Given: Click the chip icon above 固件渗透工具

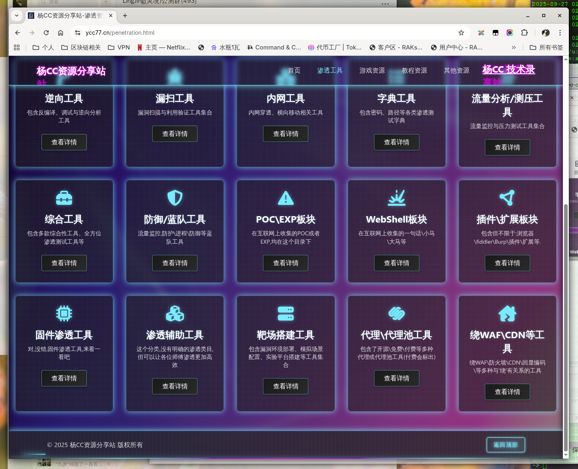Looking at the screenshot, I should point(64,313).
